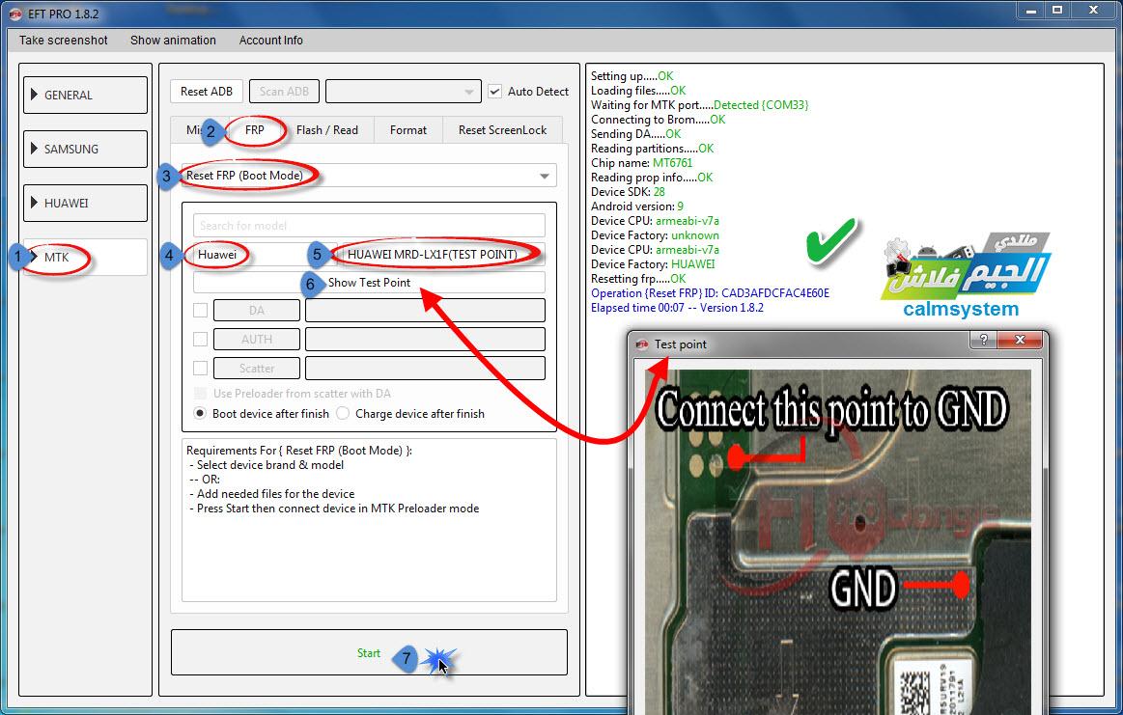
Task: Open the Take screenshot menu
Action: [x=63, y=41]
